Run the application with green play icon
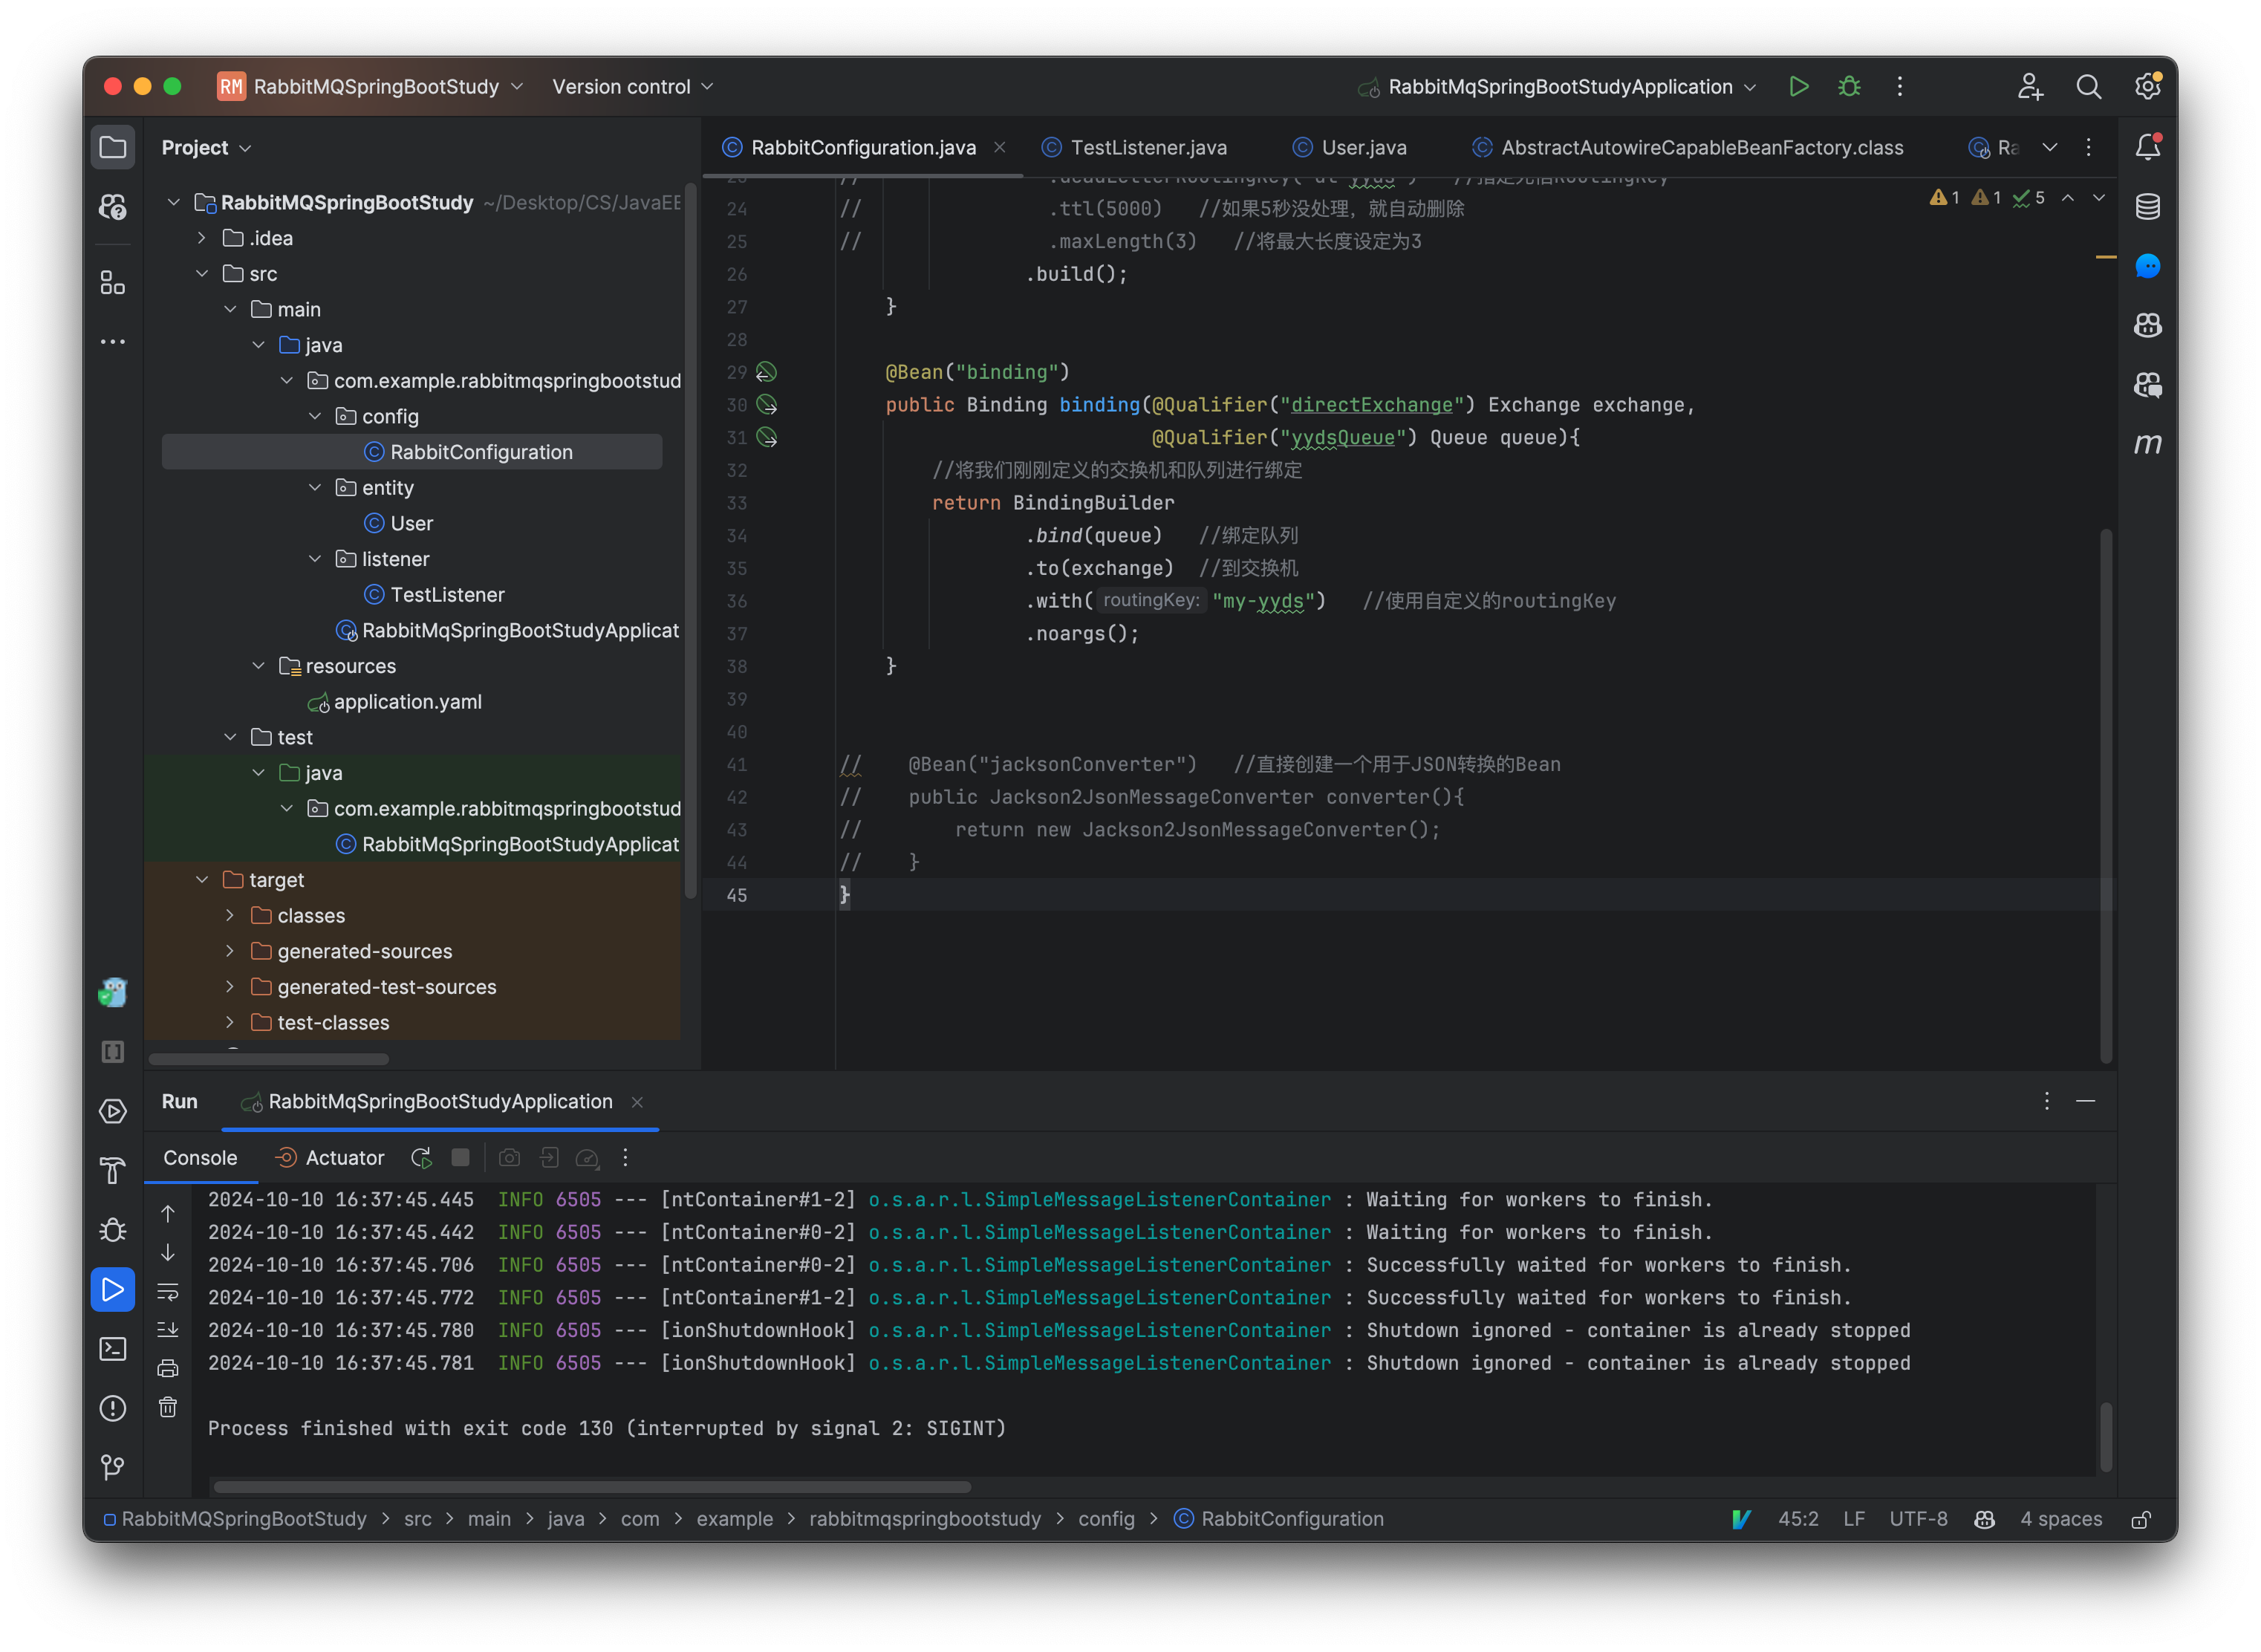This screenshot has height=1652, width=2261. tap(1798, 87)
